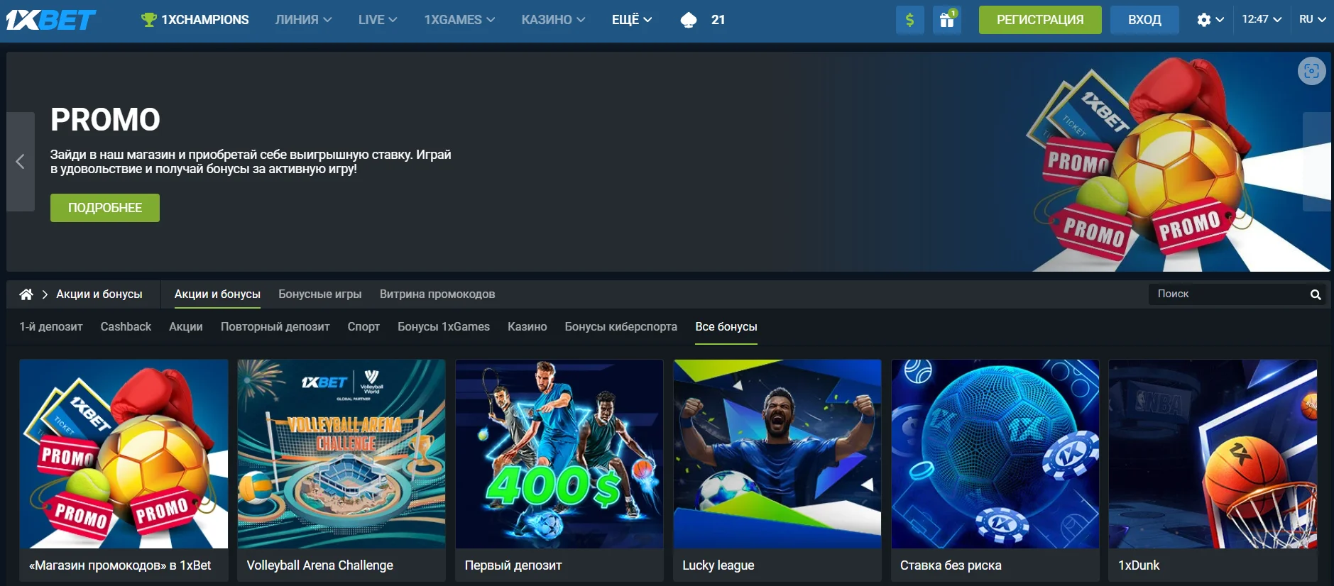Go to previous banner slide arrow
This screenshot has height=586, width=1334.
tap(21, 162)
